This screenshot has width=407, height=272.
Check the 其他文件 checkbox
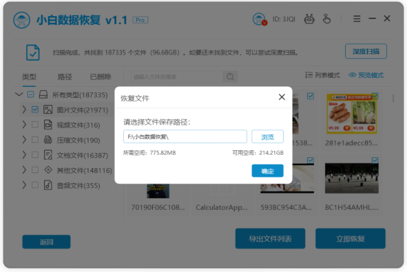(x=35, y=170)
